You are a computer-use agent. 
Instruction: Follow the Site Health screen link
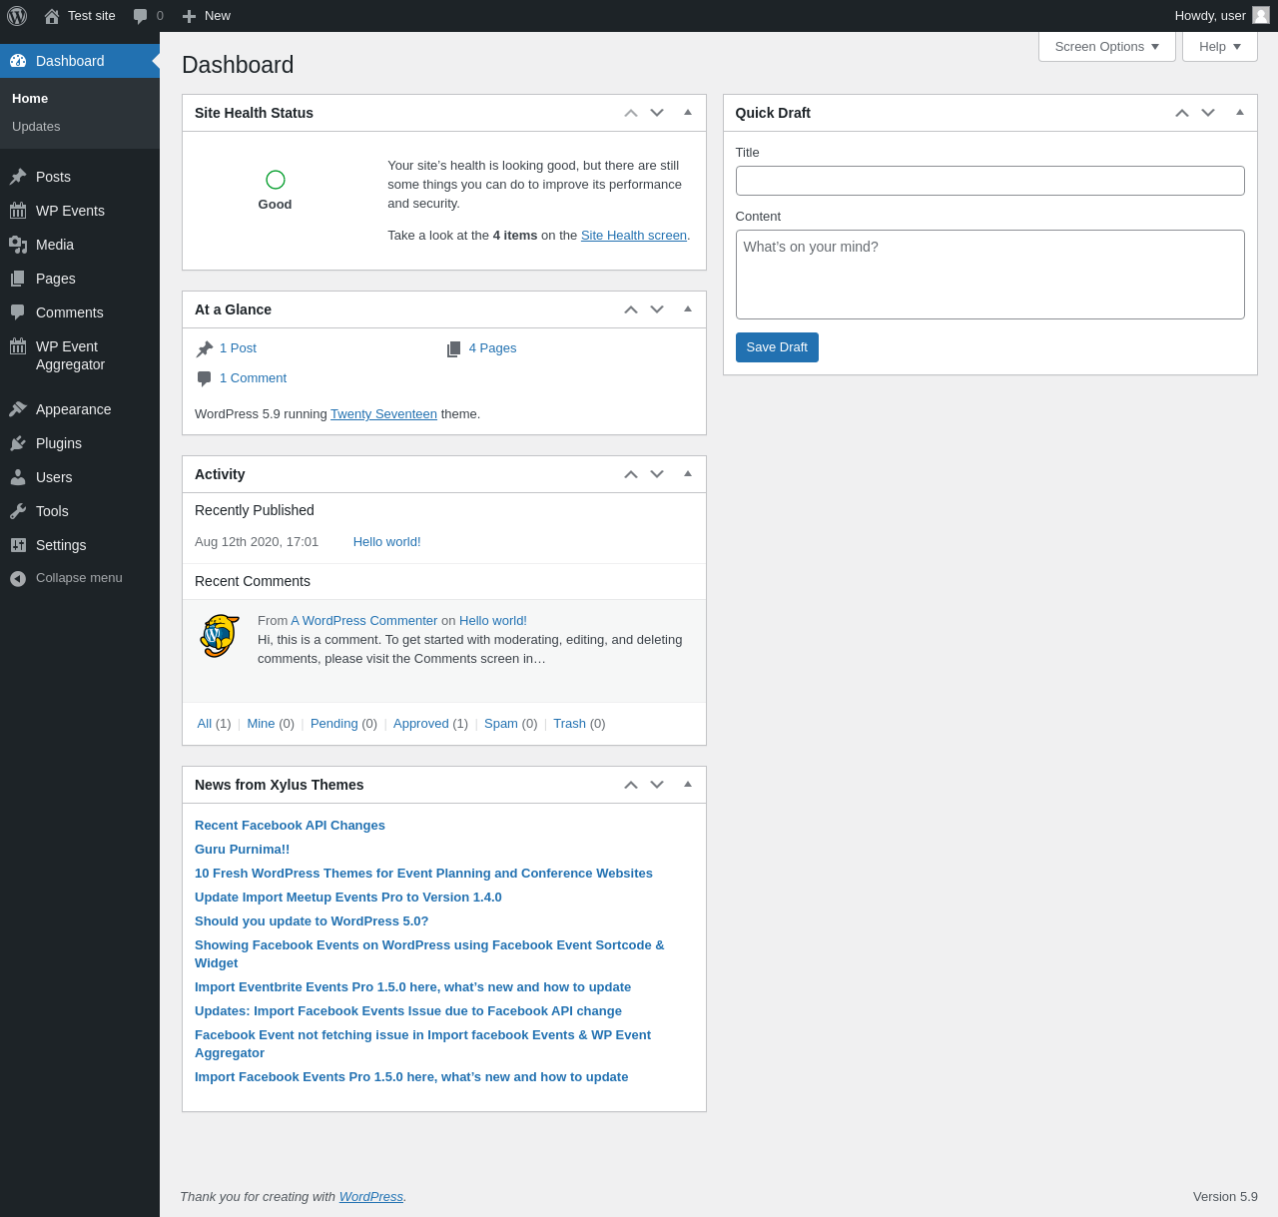(x=634, y=236)
